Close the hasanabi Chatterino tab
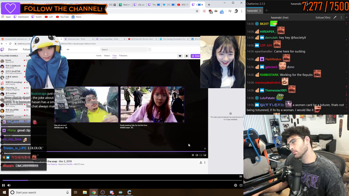This screenshot has height=196, width=349. point(260,11)
